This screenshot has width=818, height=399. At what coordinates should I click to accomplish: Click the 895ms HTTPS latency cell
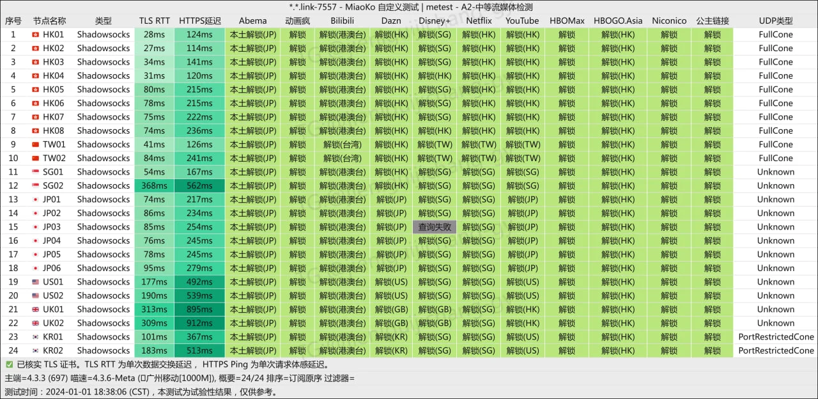[x=199, y=309]
